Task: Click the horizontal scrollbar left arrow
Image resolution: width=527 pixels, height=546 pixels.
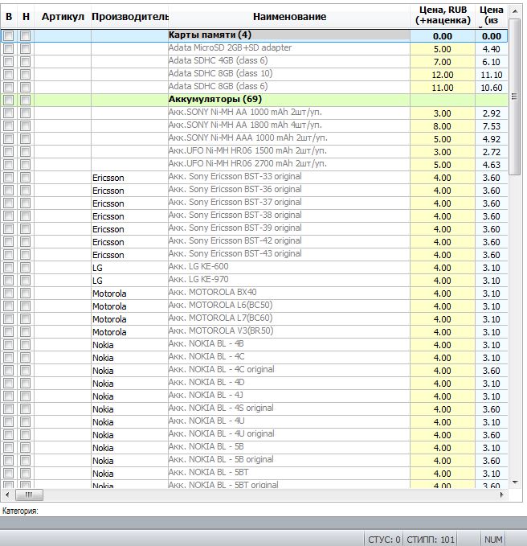Action: click(7, 495)
